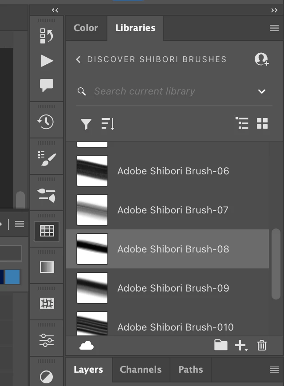Image resolution: width=284 pixels, height=386 pixels.
Task: Click the search magnifier icon
Action: point(82,91)
